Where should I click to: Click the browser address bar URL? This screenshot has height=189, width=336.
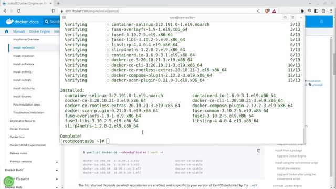[92, 11]
